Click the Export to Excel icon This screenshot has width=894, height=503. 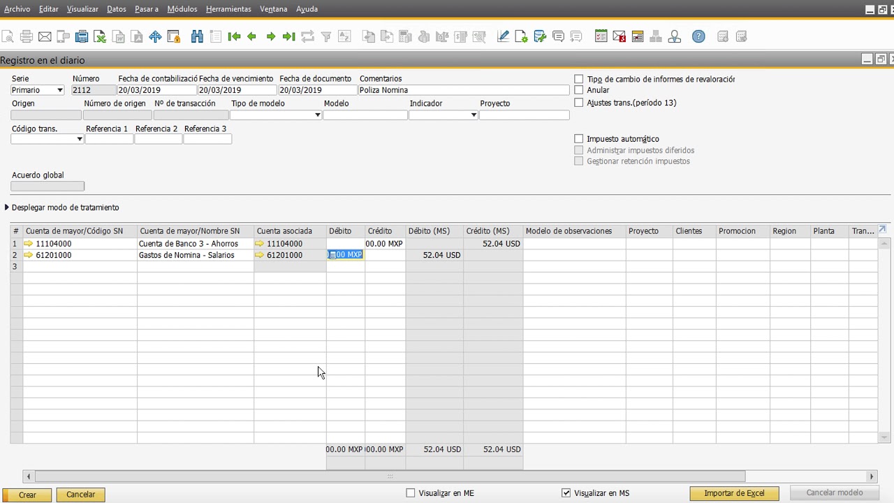point(100,36)
